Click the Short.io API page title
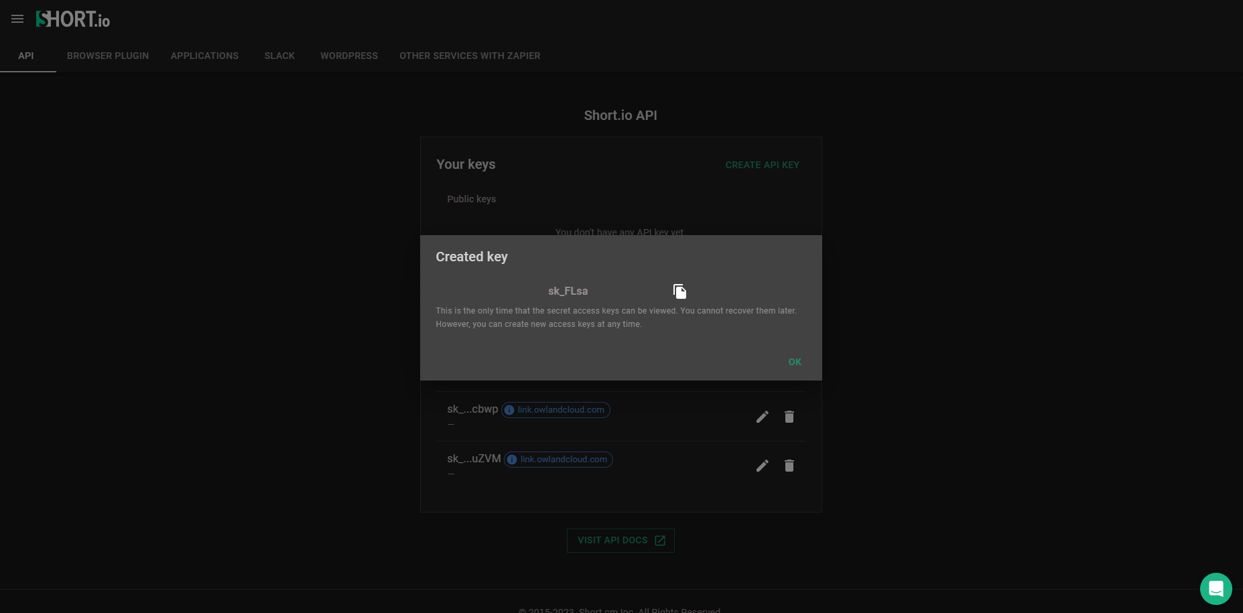The height and width of the screenshot is (613, 1243). click(x=620, y=115)
